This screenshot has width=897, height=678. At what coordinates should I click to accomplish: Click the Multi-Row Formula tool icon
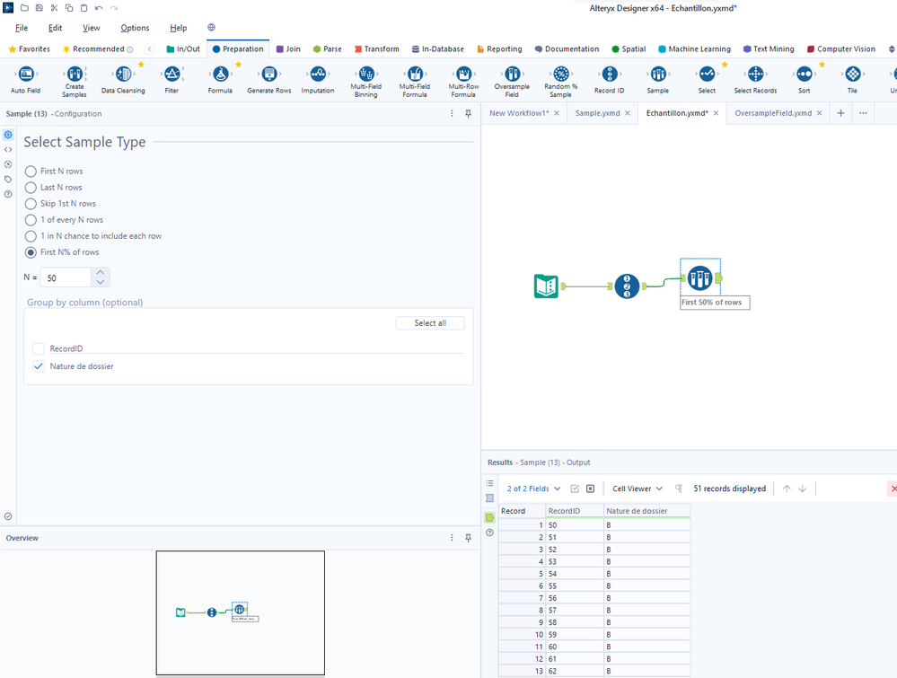point(463,75)
